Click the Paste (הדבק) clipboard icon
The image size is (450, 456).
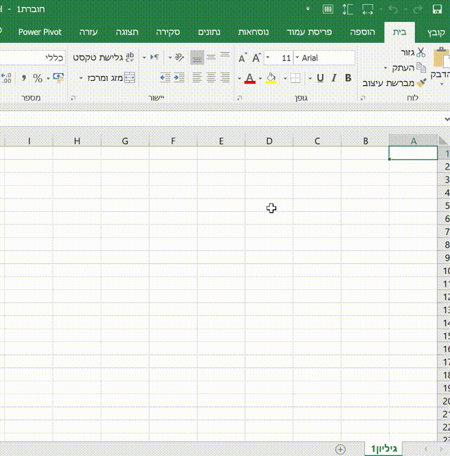(442, 57)
